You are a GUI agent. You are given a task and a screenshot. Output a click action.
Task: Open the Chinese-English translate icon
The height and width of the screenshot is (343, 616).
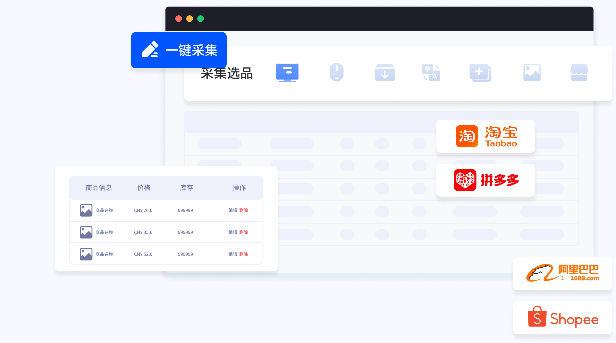431,73
